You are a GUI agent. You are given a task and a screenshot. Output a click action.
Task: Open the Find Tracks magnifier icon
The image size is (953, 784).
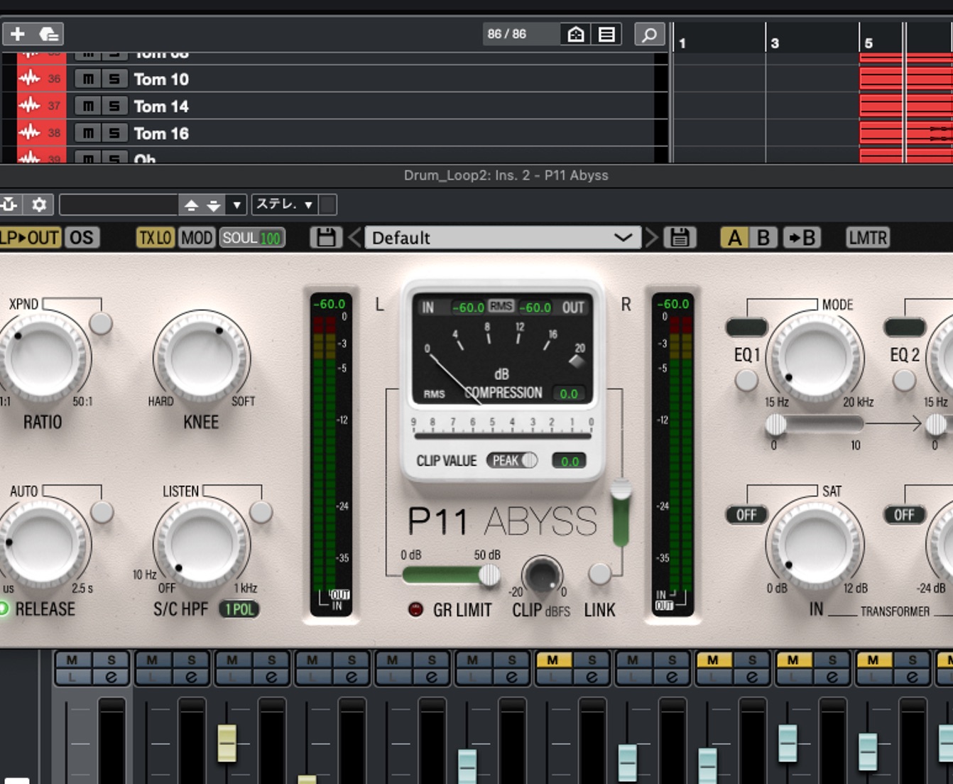(649, 34)
